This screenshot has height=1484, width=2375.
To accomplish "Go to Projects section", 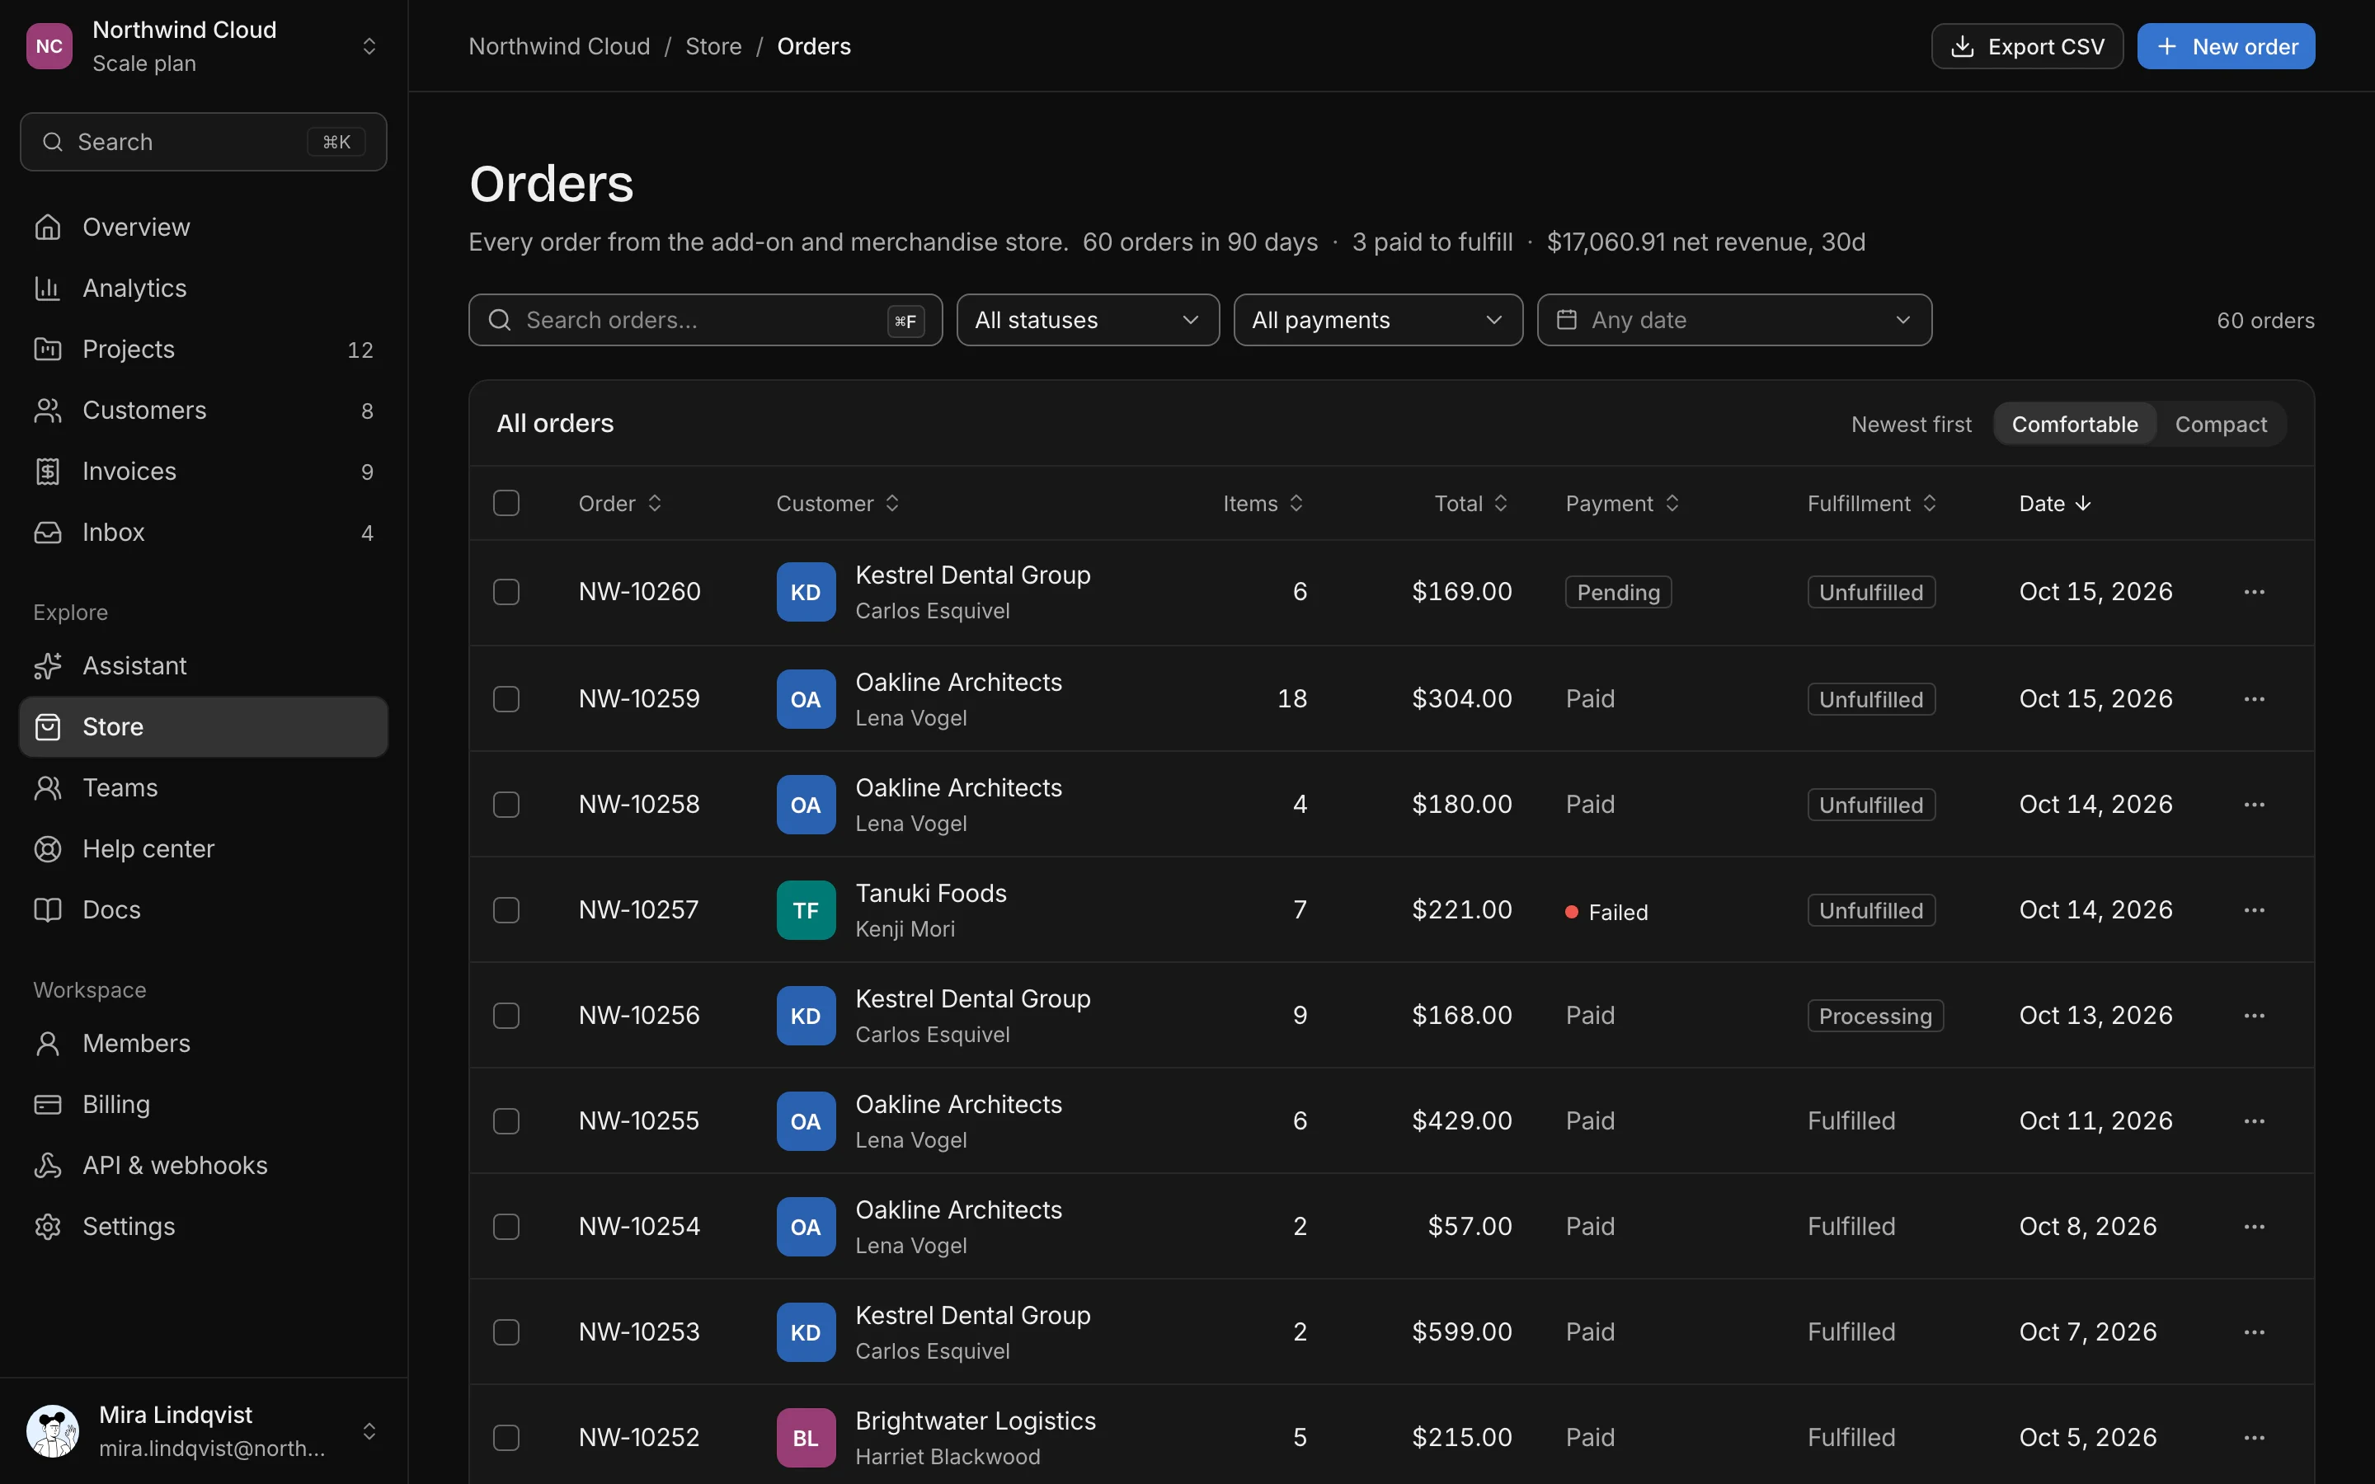I will [203, 349].
